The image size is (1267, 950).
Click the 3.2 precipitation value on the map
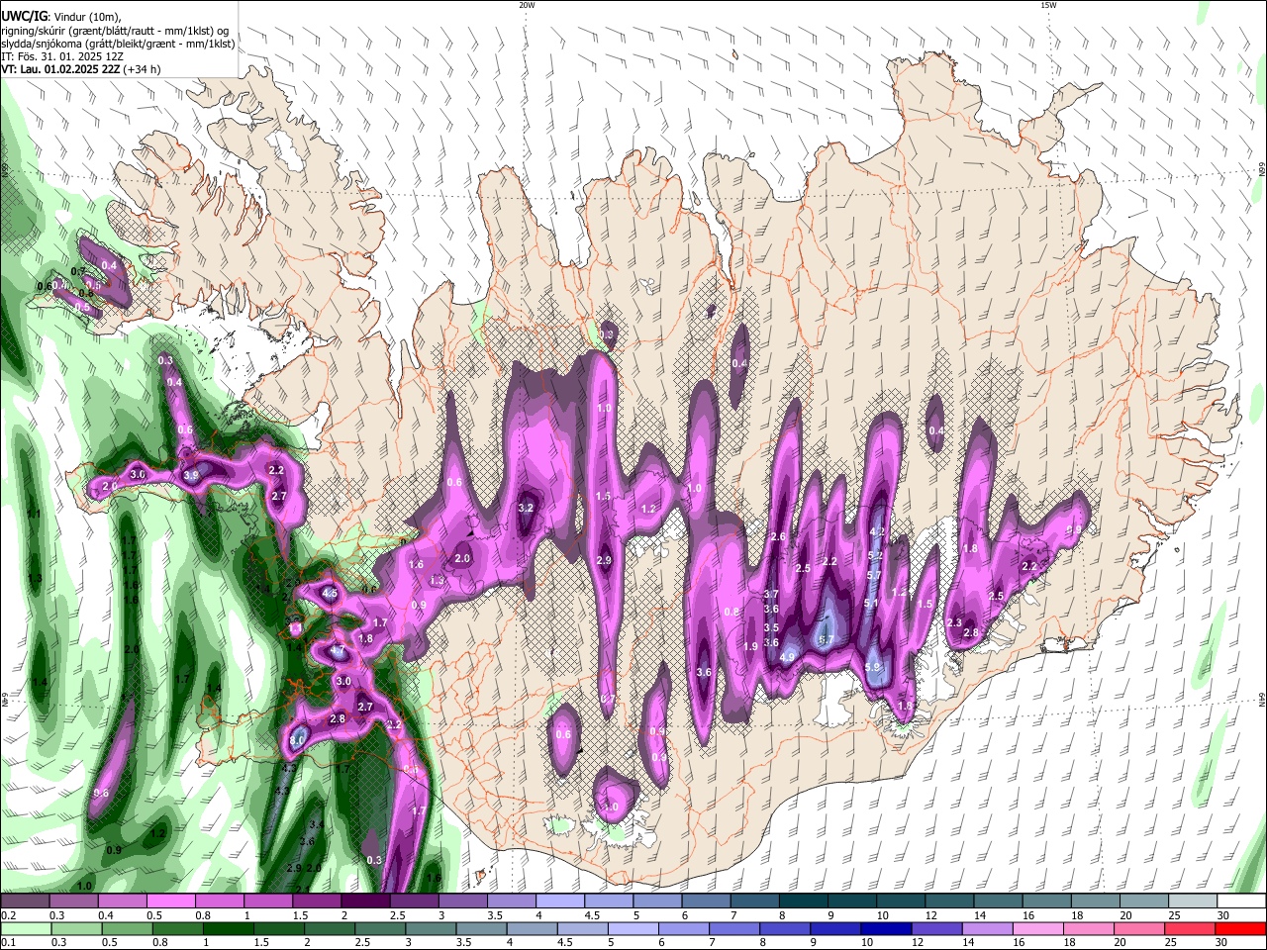point(527,508)
